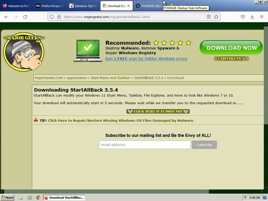Image resolution: width=268 pixels, height=201 pixels.
Task: Bookmark this page with the star icon
Action: coord(216,17)
